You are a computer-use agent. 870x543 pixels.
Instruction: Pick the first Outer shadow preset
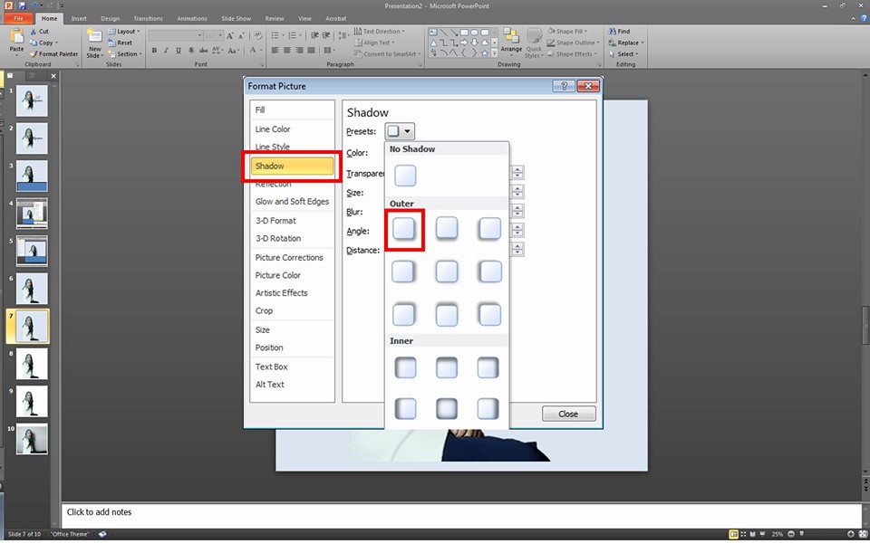[405, 228]
